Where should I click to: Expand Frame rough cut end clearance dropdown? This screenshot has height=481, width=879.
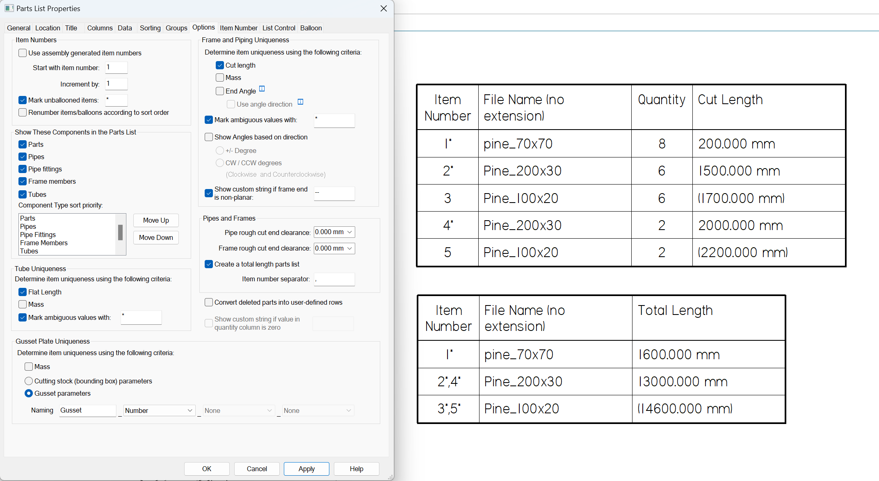tap(349, 248)
